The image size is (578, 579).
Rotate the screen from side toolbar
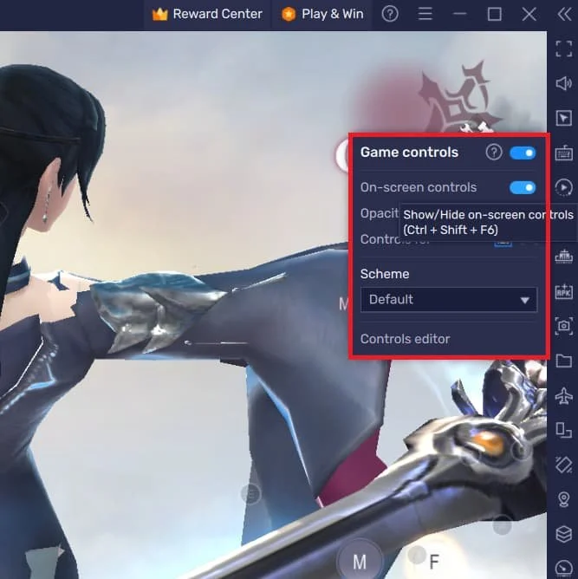[563, 465]
